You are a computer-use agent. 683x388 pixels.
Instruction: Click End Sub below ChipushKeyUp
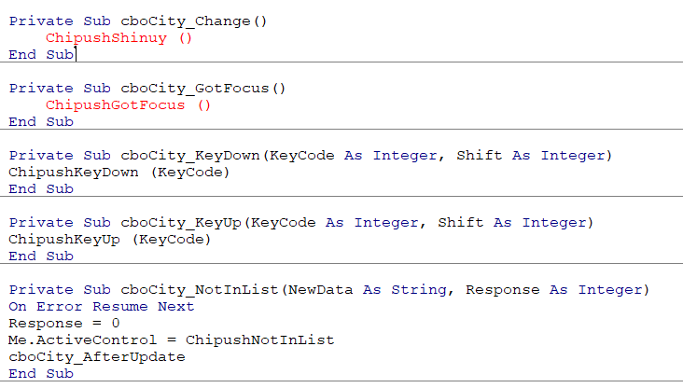point(41,256)
